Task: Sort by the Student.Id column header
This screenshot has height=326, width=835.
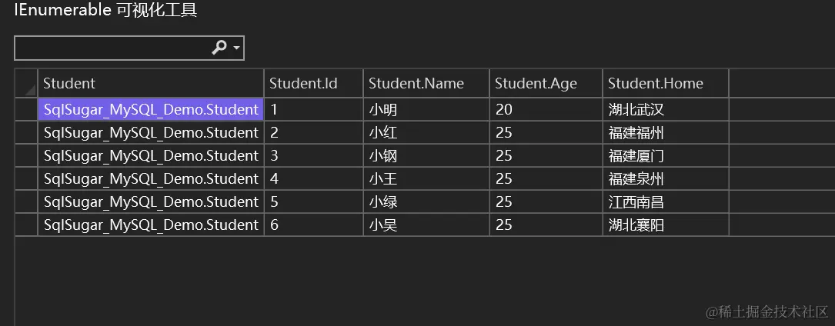Action: click(x=314, y=83)
